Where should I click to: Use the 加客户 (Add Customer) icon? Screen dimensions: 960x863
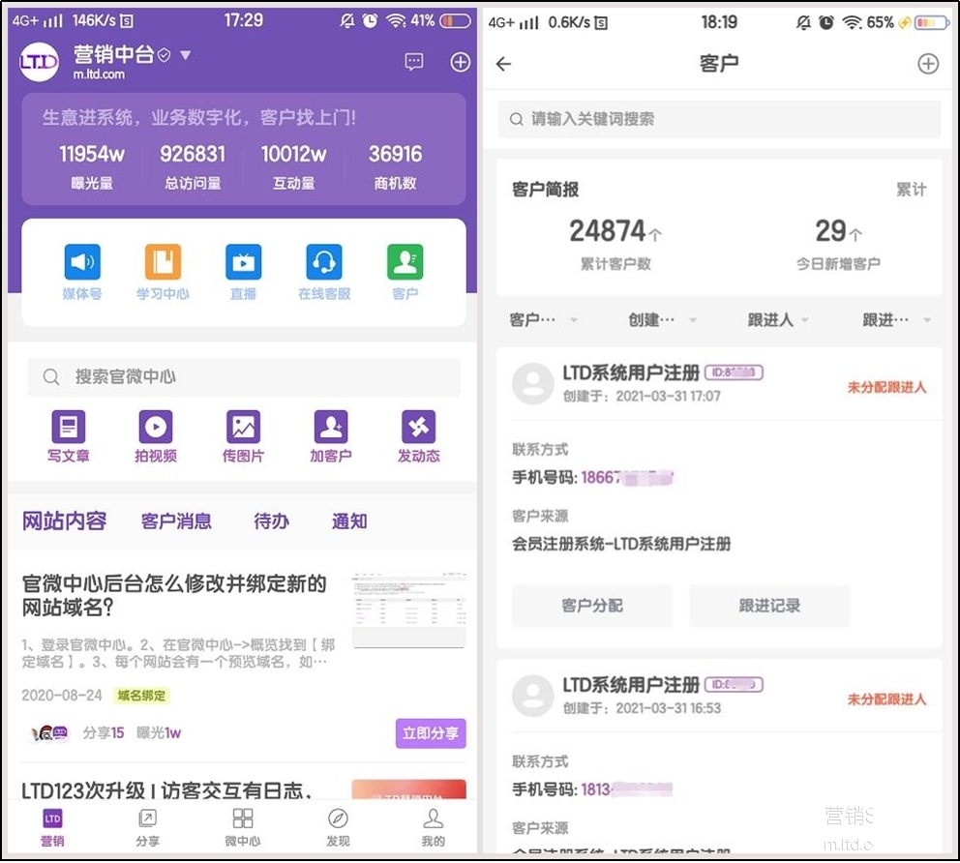tap(330, 429)
